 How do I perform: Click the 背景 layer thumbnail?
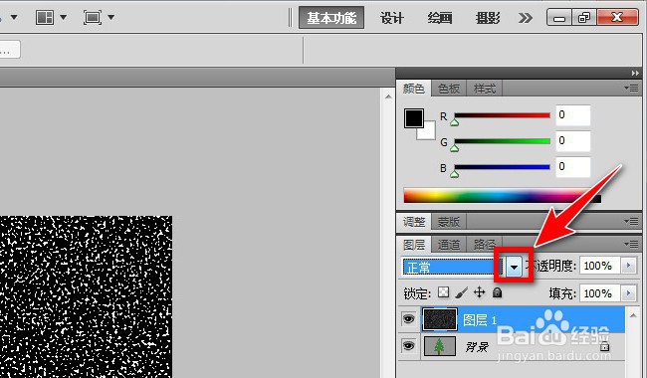point(440,346)
